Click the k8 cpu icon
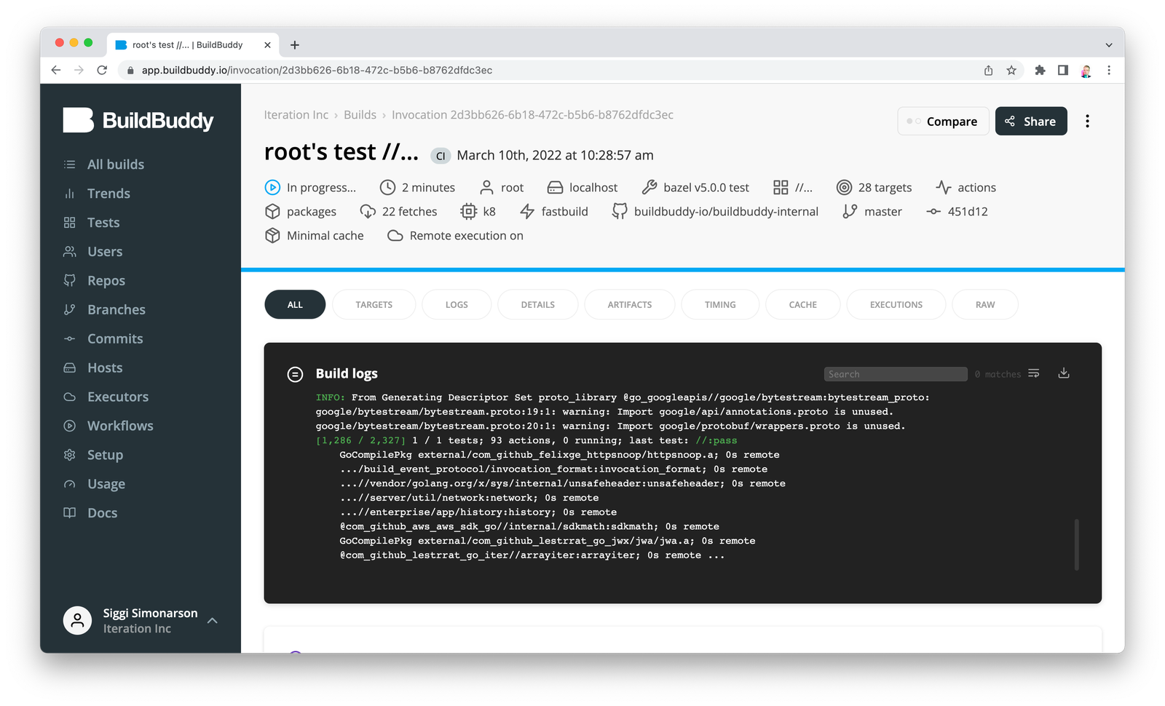1165x706 pixels. (x=468, y=212)
